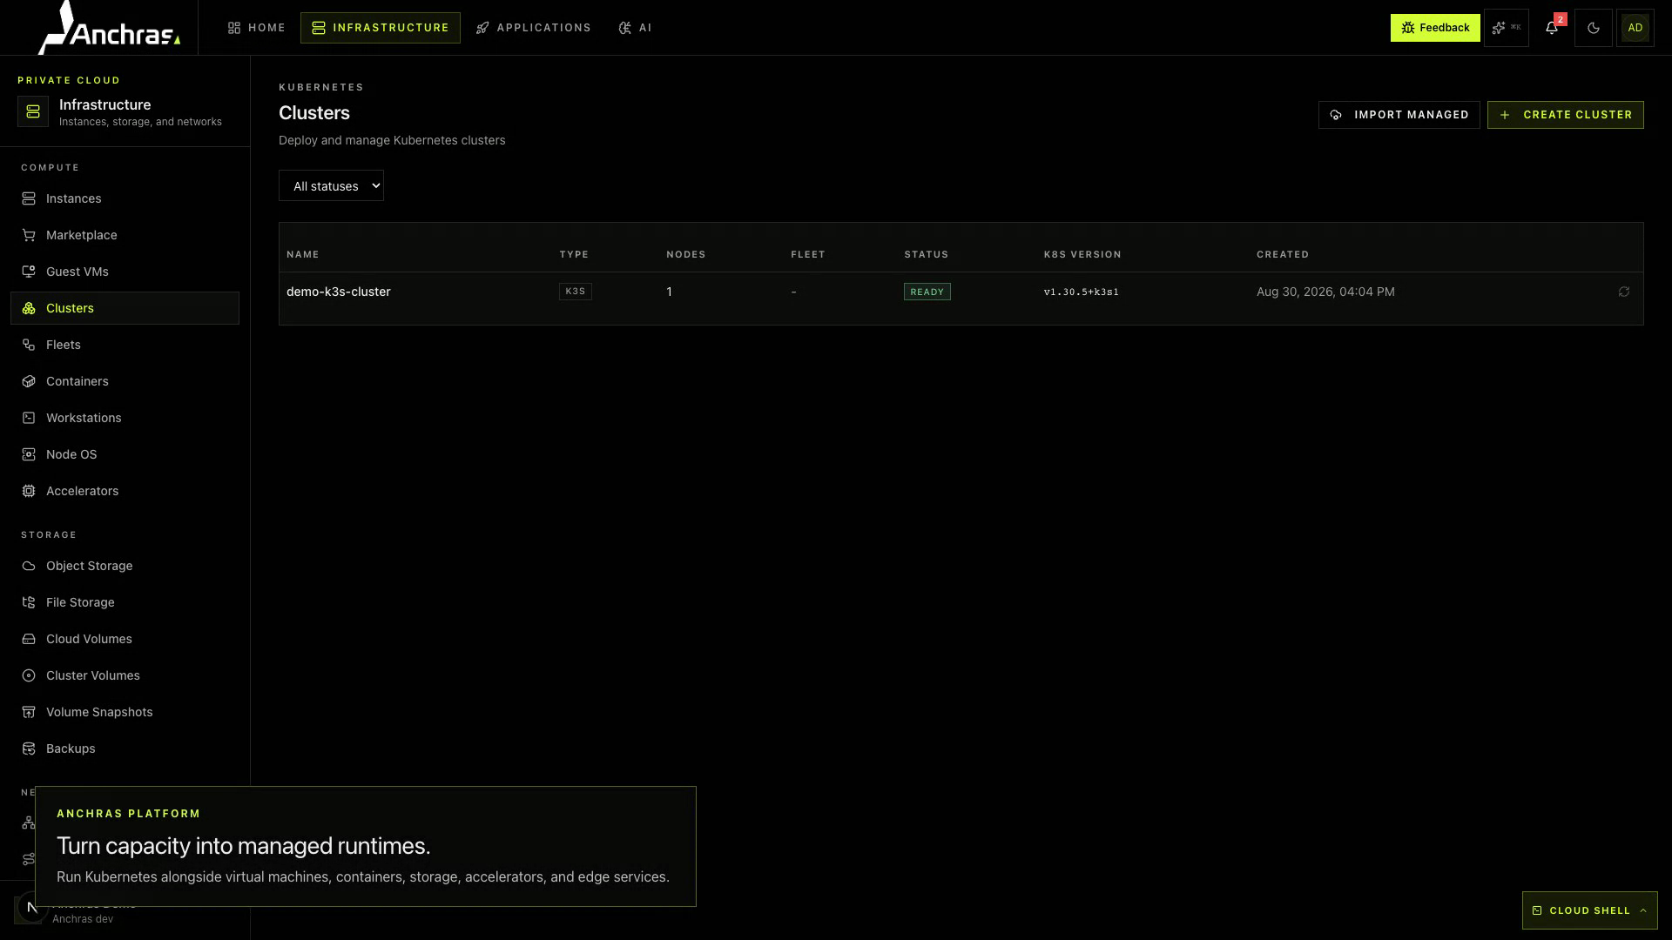Click the READY status badge
This screenshot has width=1672, height=940.
click(x=927, y=292)
